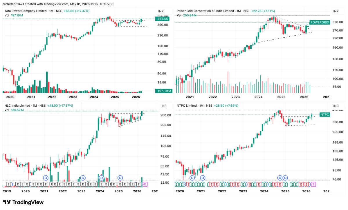Click the 35.00 price level on Tata Power axis
The image size is (348, 210).
tap(162, 82)
